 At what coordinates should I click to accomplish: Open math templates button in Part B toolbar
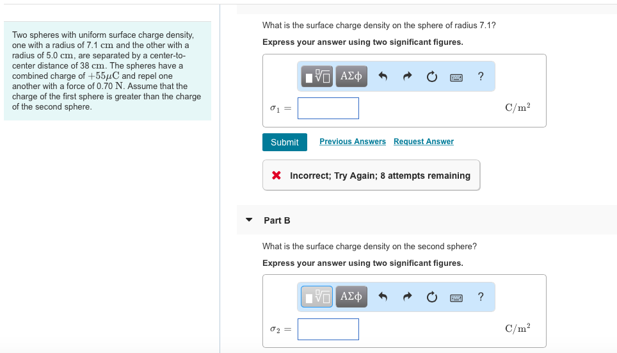[317, 297]
